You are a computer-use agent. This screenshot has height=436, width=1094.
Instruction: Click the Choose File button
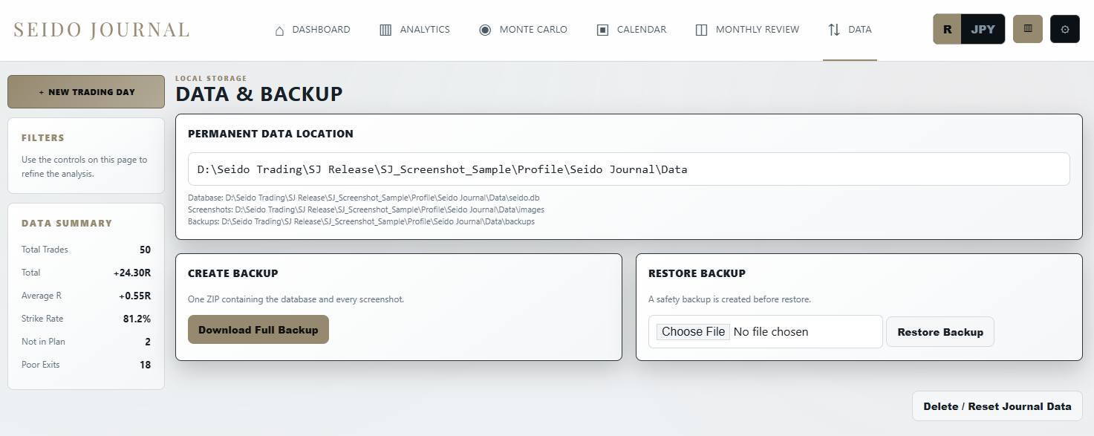pos(693,332)
